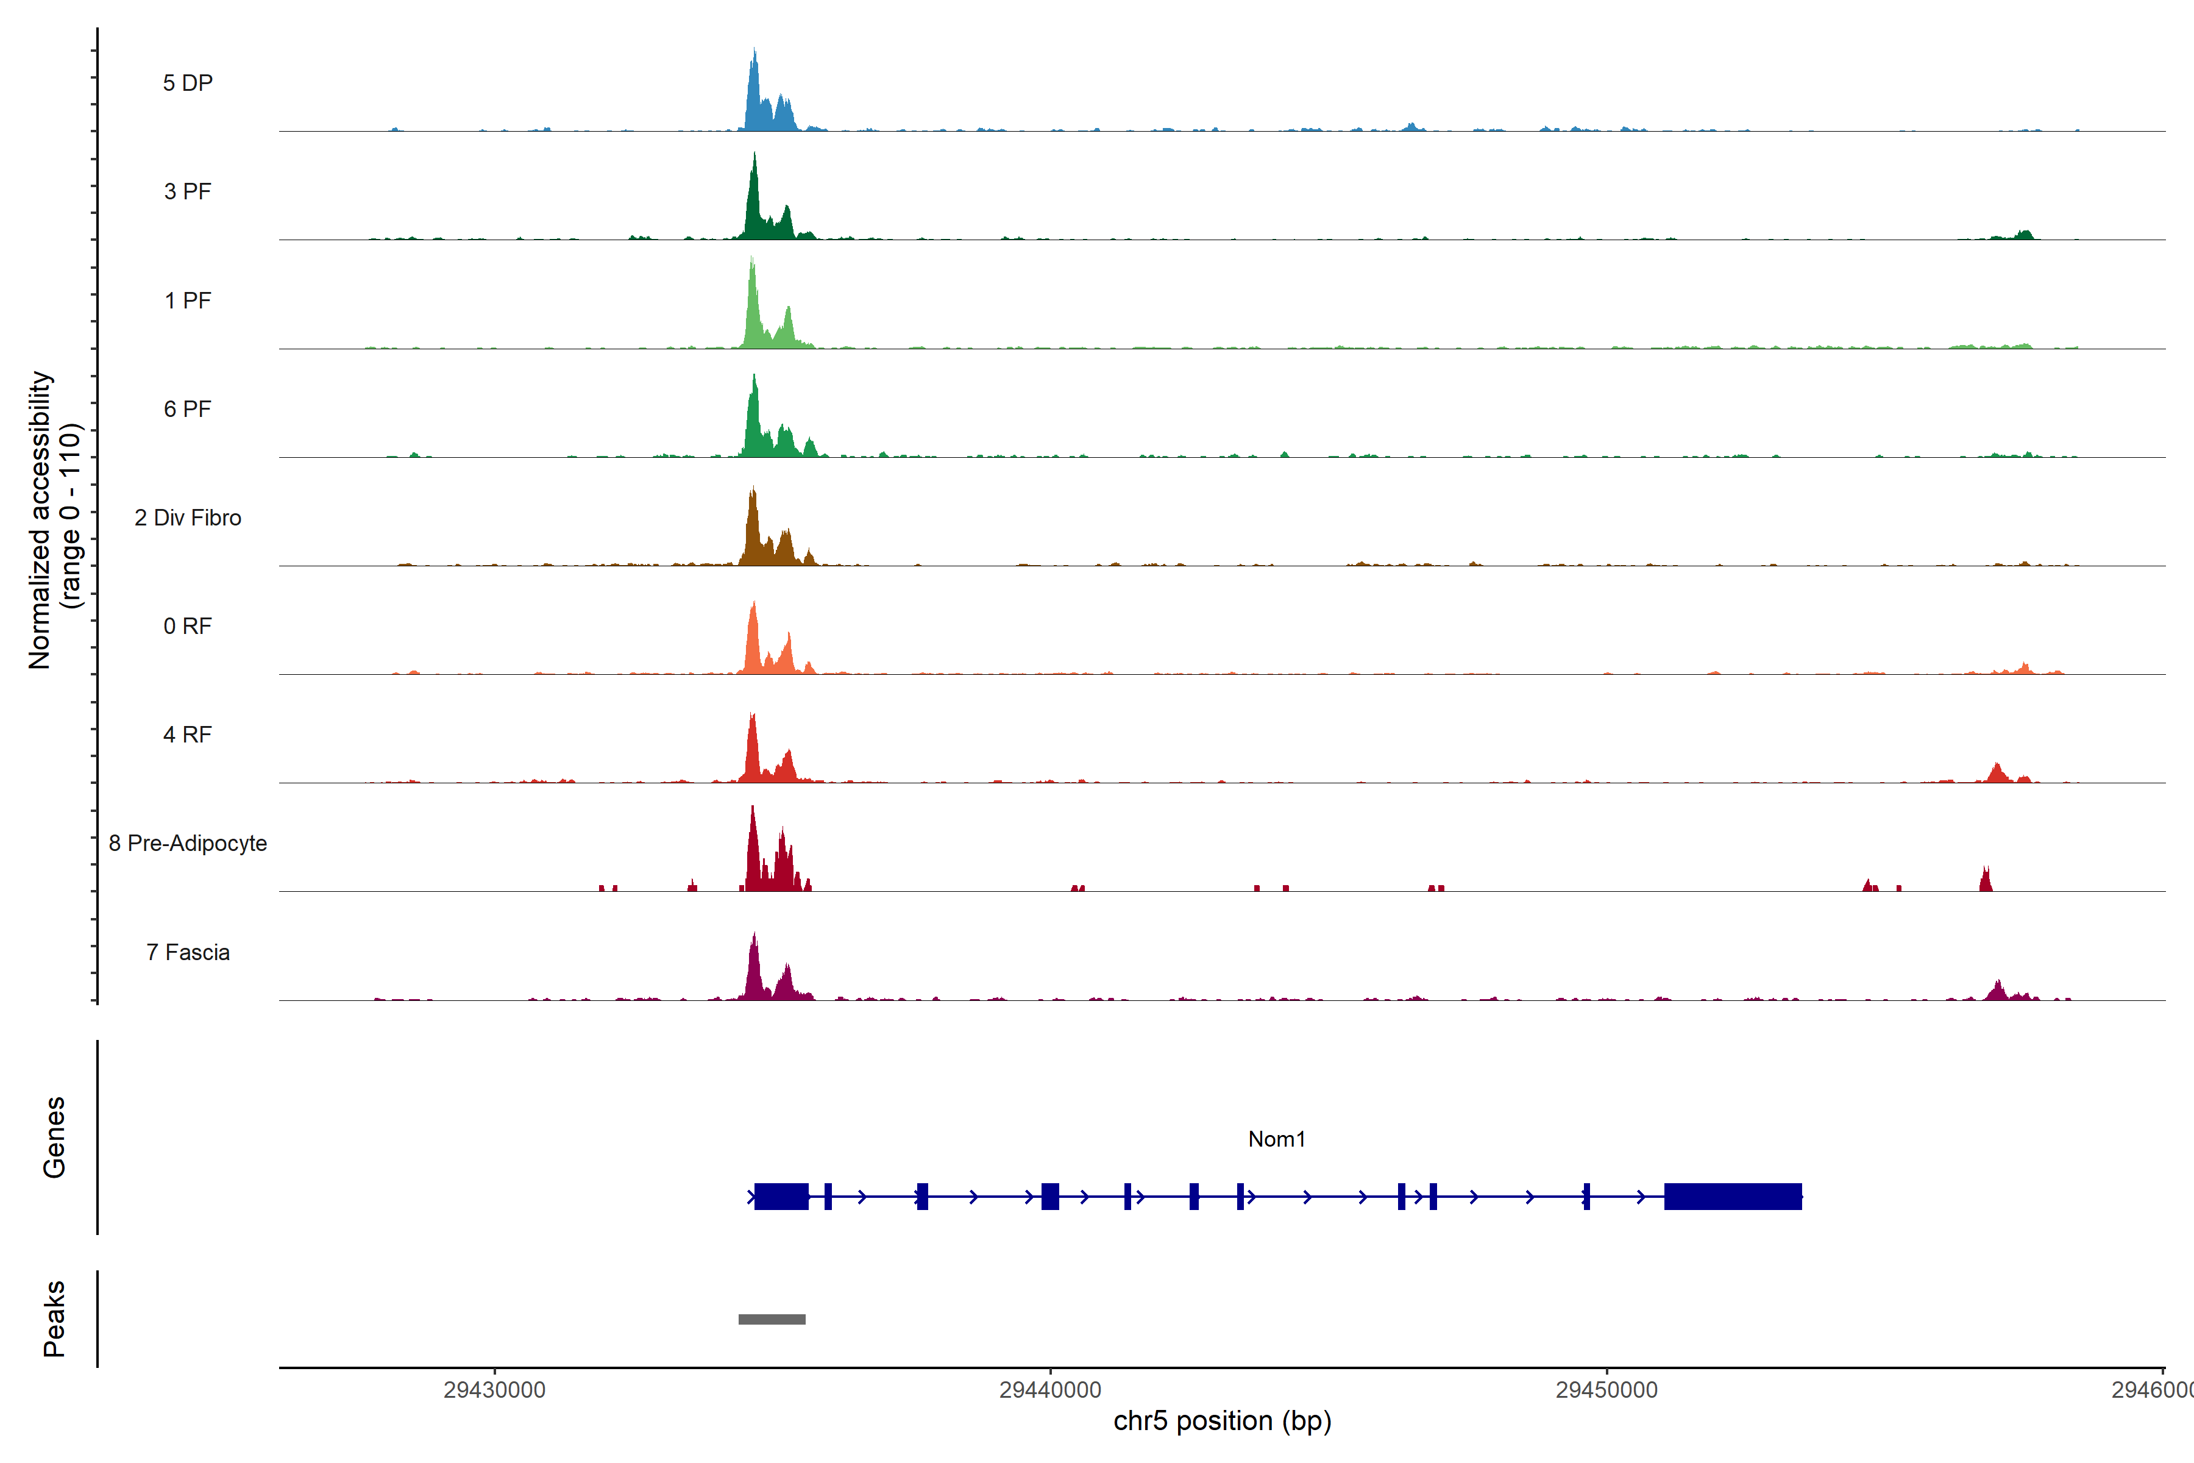Click the Peaks panel label

54,1319
